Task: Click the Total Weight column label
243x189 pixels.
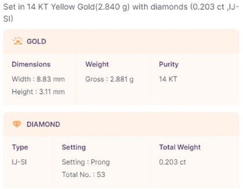Action: tap(180, 147)
